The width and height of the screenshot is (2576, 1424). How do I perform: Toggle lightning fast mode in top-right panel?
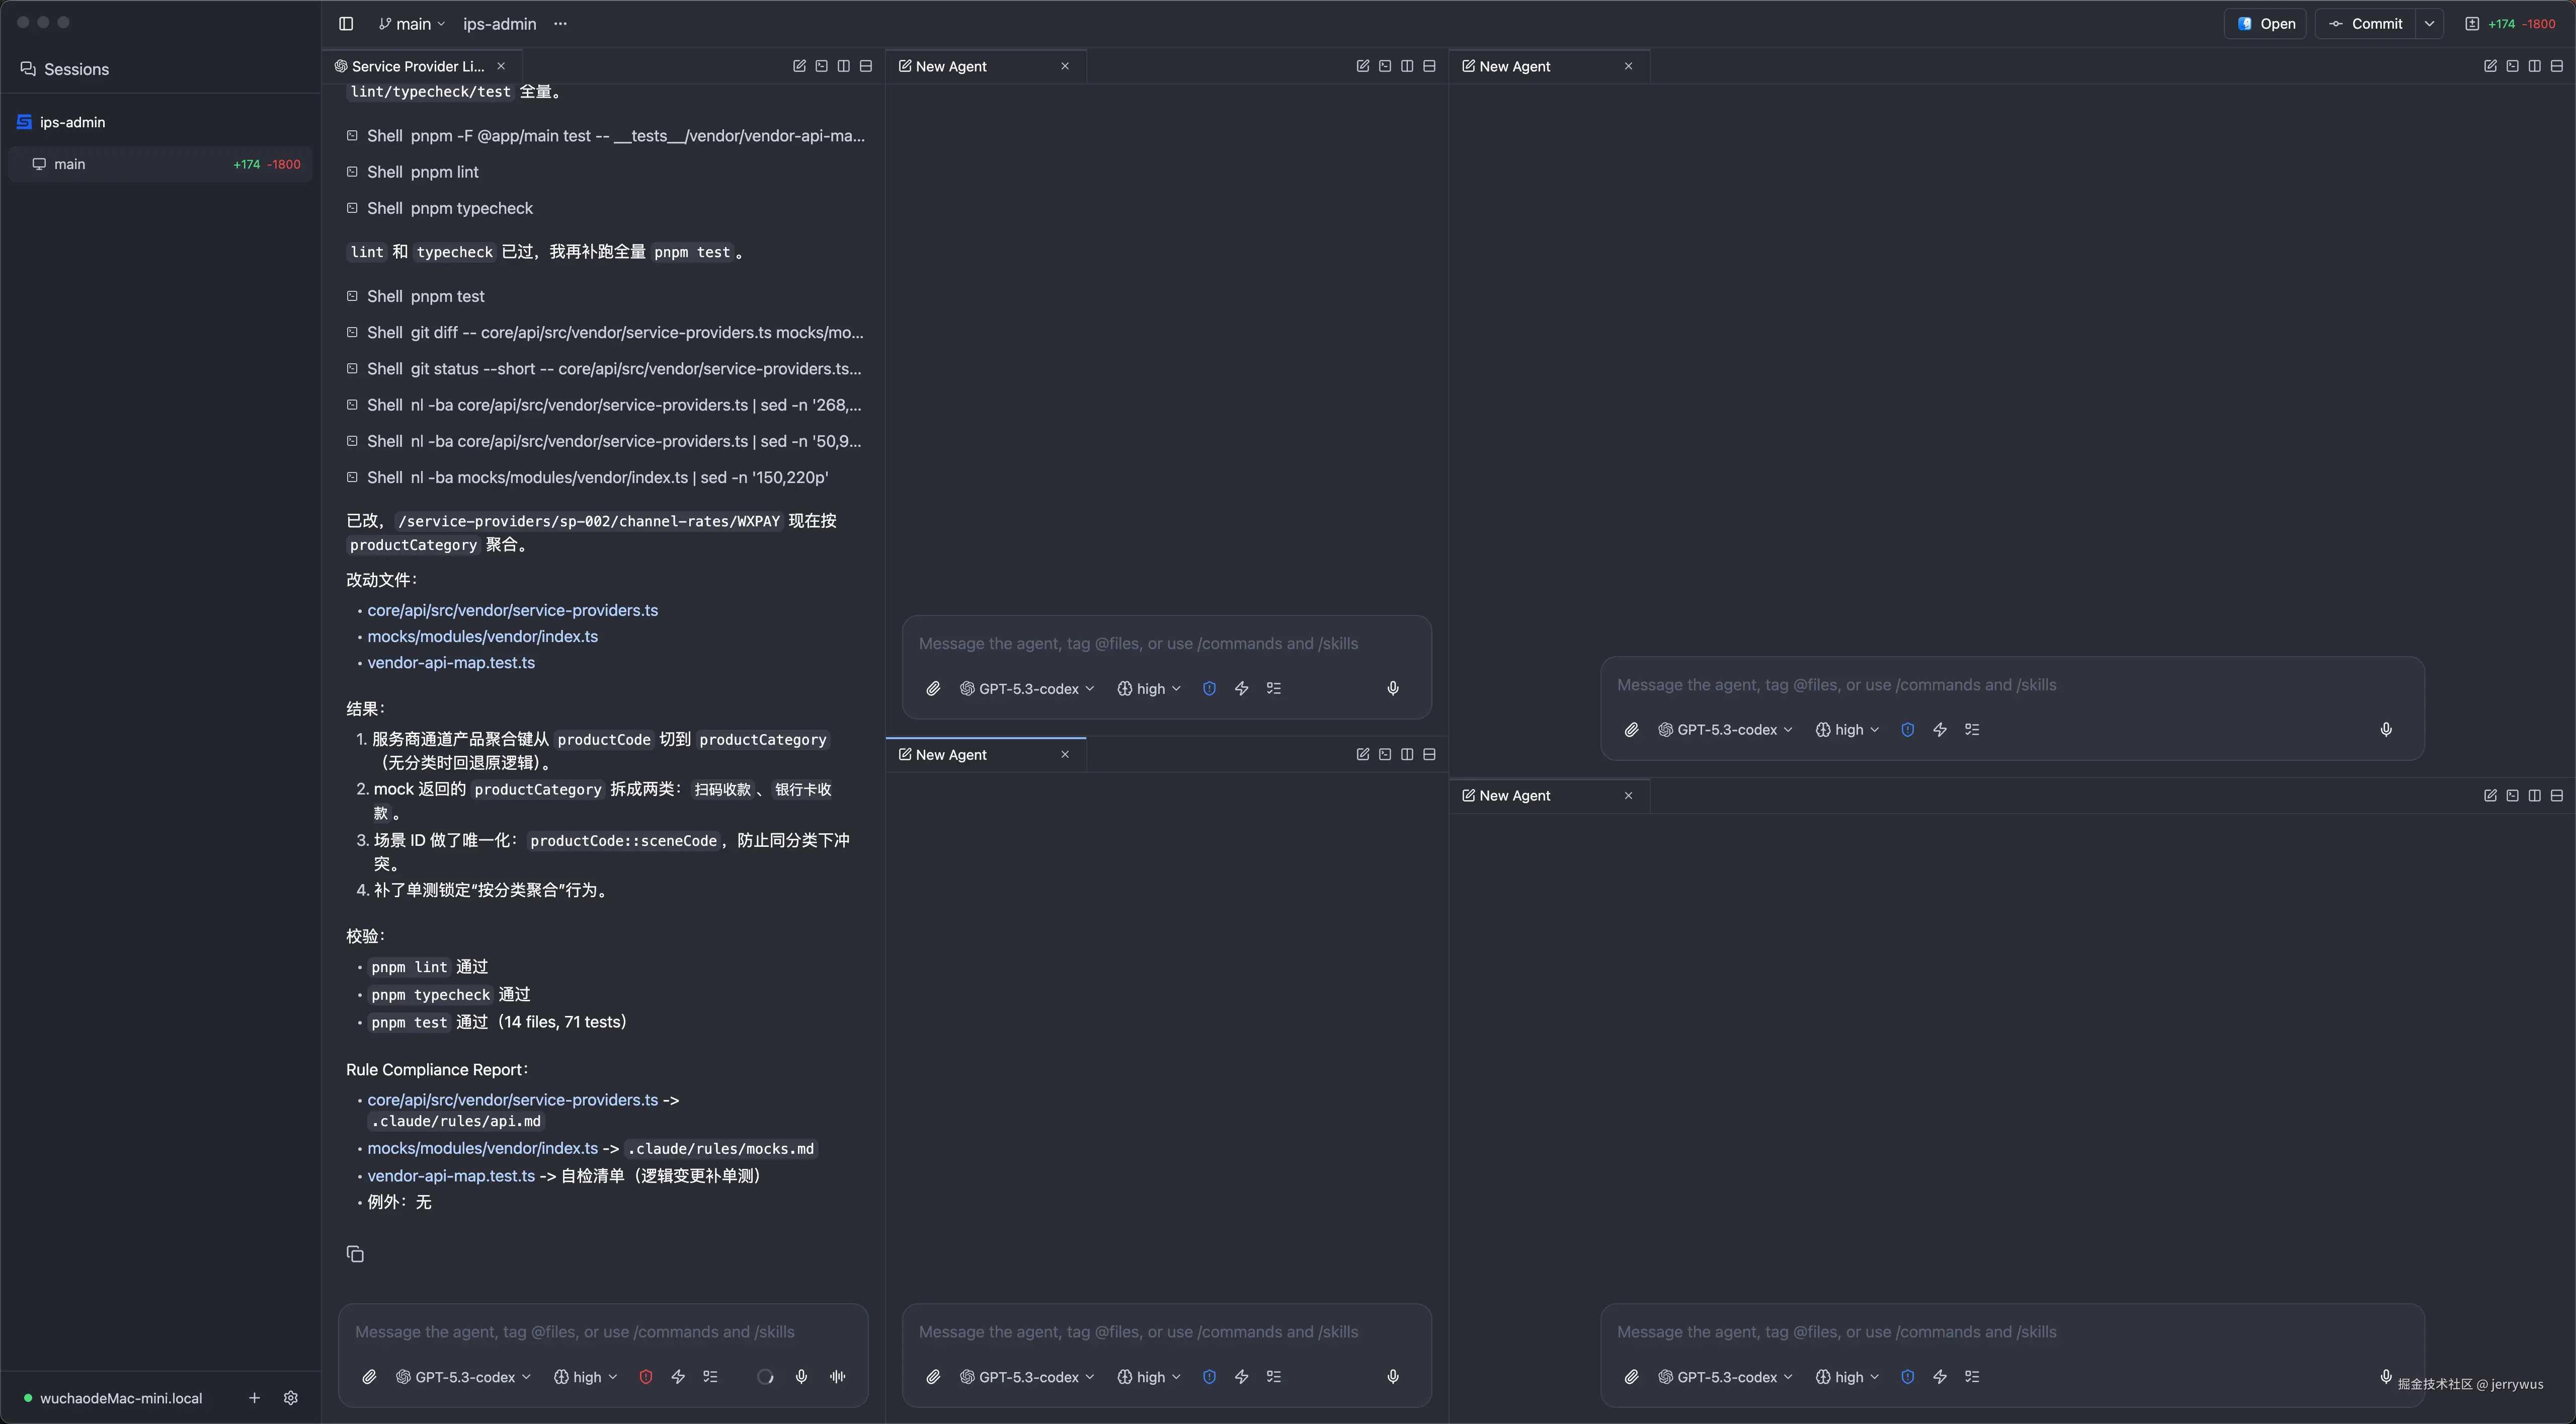coord(1940,730)
